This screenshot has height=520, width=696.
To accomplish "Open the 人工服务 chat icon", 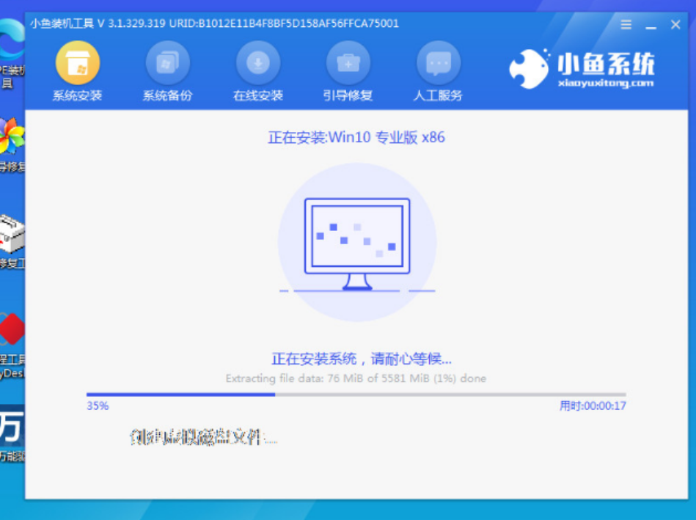I will [438, 62].
